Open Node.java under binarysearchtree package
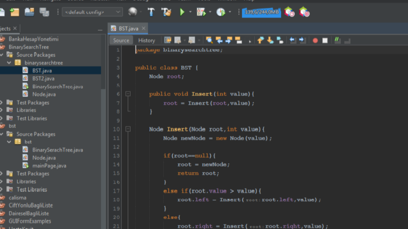This screenshot has width=408, height=229. point(44,94)
